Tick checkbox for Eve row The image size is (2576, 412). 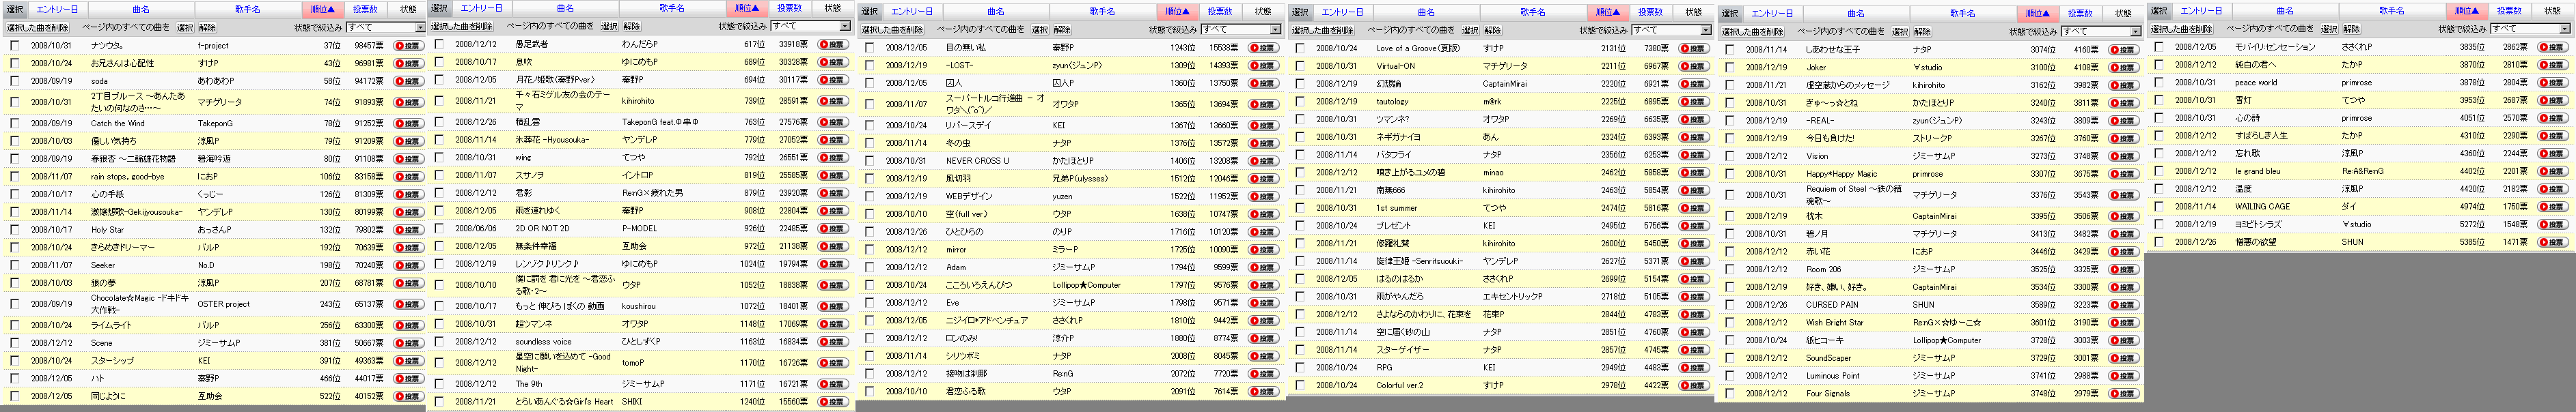870,304
